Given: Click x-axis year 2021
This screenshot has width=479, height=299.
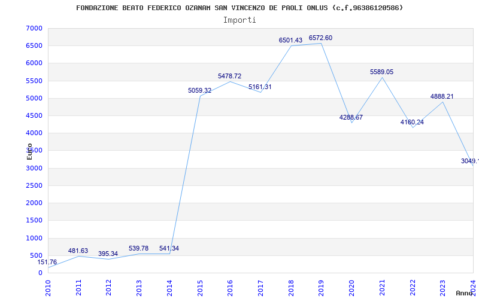Looking at the screenshot, I should click(382, 288).
